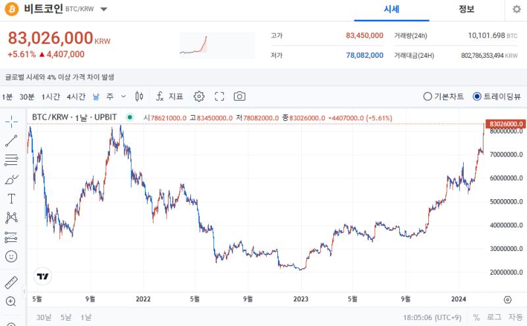Select the text annotation tool
527x326 pixels.
[11, 199]
